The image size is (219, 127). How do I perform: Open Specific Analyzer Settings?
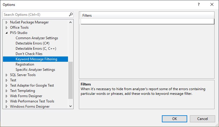point(35,70)
